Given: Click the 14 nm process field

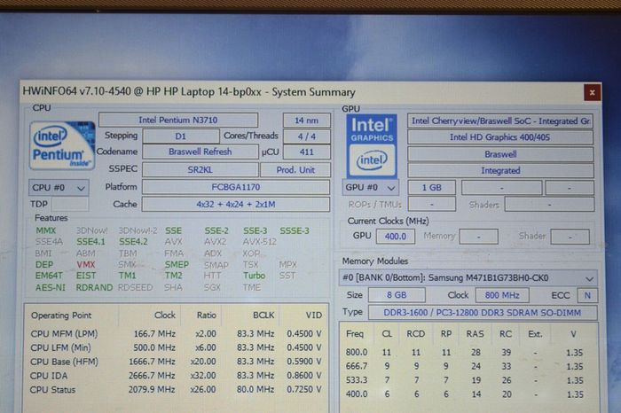Looking at the screenshot, I should [307, 121].
